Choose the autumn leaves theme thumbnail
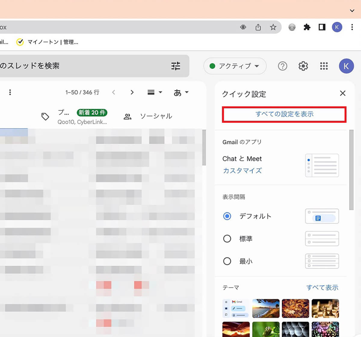This screenshot has height=337, width=361. 295,308
